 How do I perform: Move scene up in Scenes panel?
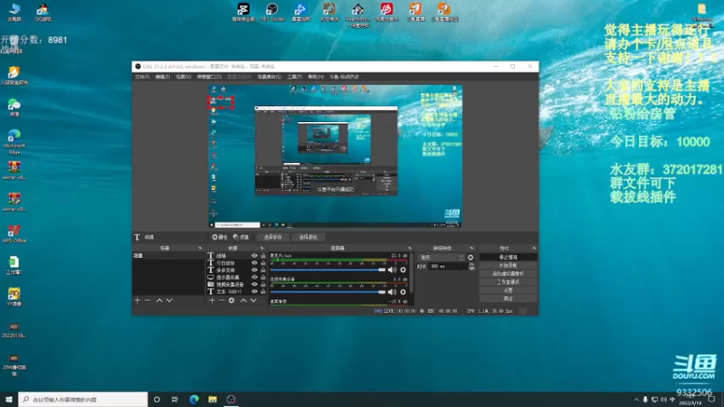pyautogui.click(x=159, y=300)
